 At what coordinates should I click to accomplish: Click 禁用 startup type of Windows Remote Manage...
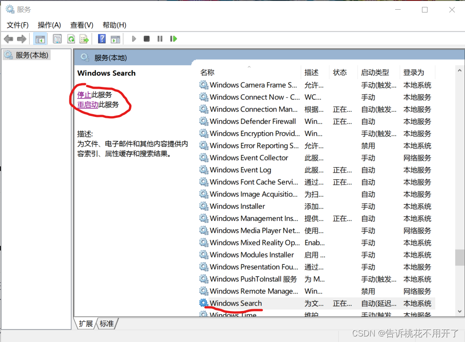tap(368, 292)
